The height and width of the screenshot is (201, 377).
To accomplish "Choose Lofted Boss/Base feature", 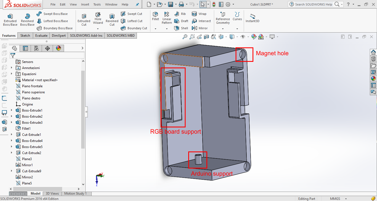I will (52, 21).
